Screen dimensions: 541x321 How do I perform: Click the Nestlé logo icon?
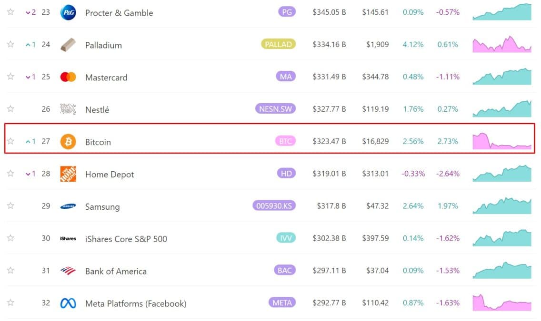[68, 109]
